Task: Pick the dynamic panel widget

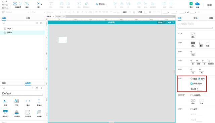Action: (17, 114)
